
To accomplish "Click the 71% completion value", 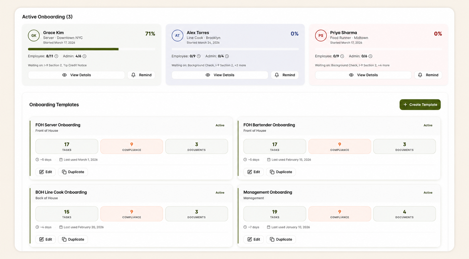I will pos(150,34).
